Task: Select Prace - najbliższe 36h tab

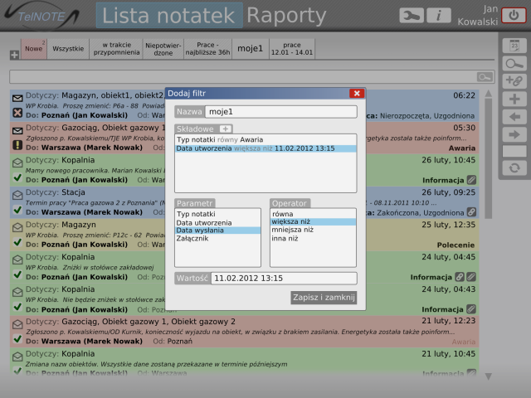Action: pos(208,49)
